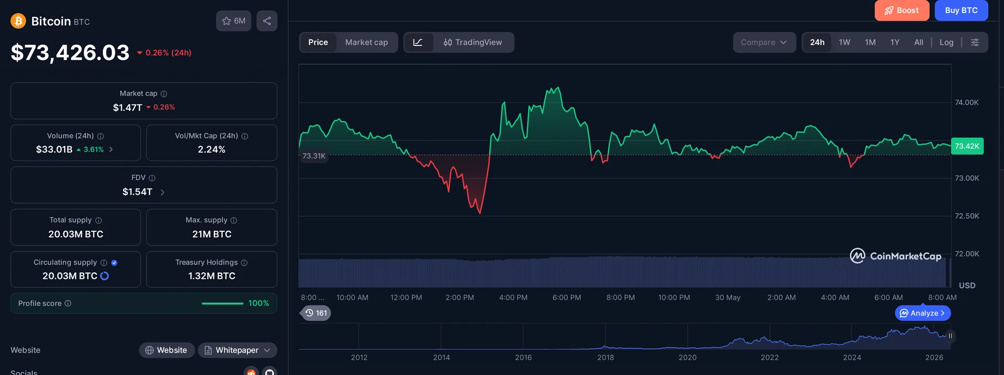The width and height of the screenshot is (1004, 375).
Task: Select the Market cap tab
Action: (367, 42)
